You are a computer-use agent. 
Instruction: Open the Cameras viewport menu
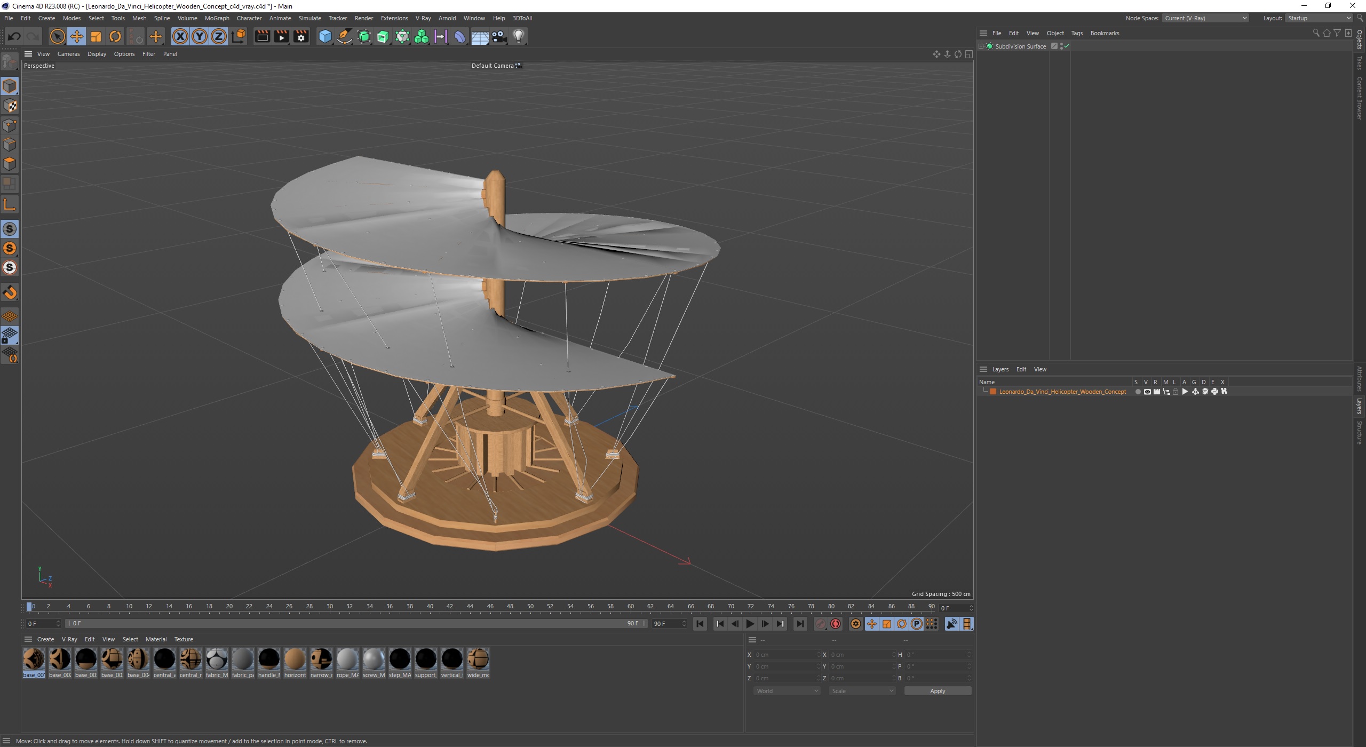pyautogui.click(x=68, y=54)
